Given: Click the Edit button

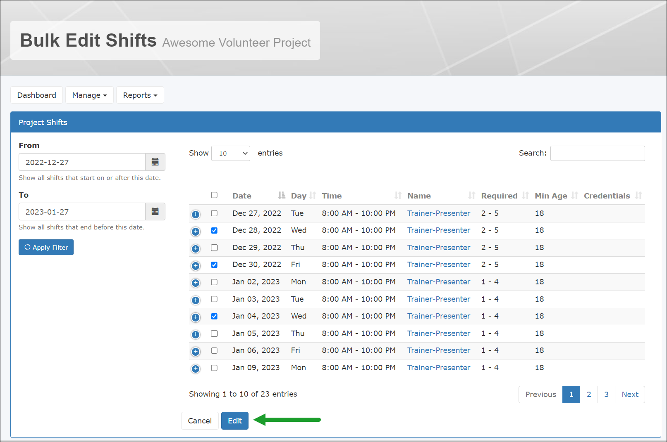Looking at the screenshot, I should pos(235,421).
